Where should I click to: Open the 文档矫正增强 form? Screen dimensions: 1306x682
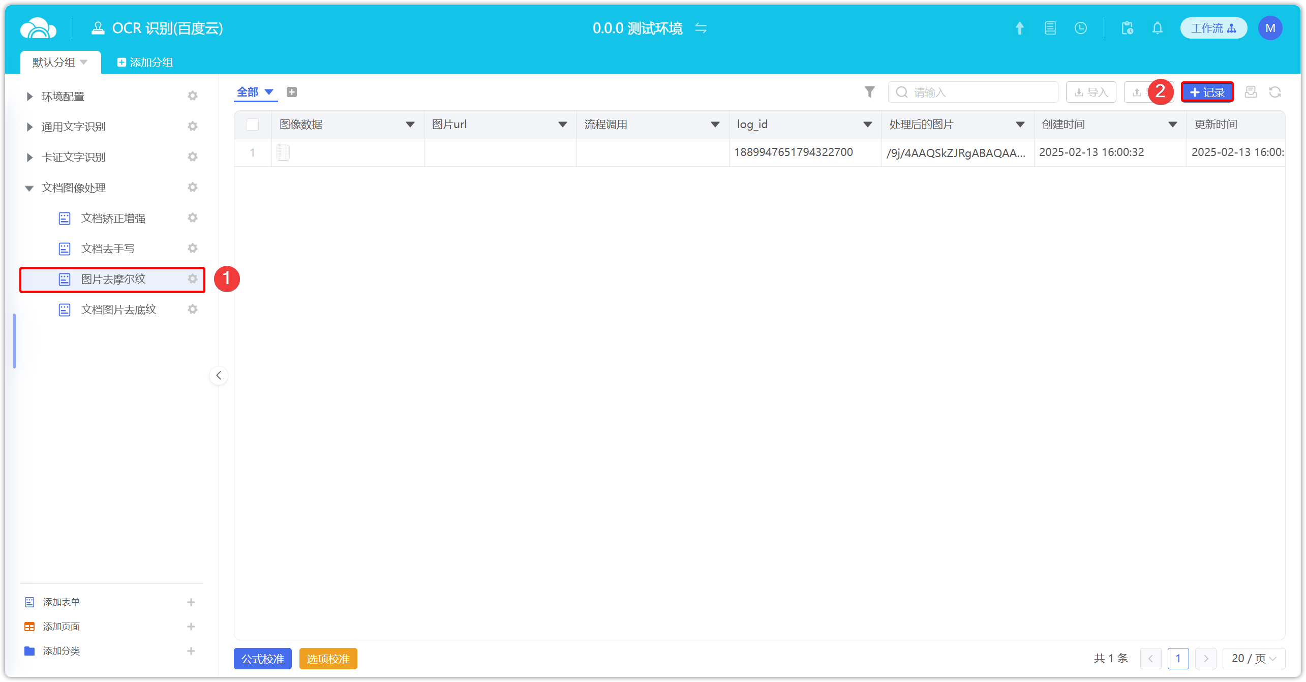113,219
